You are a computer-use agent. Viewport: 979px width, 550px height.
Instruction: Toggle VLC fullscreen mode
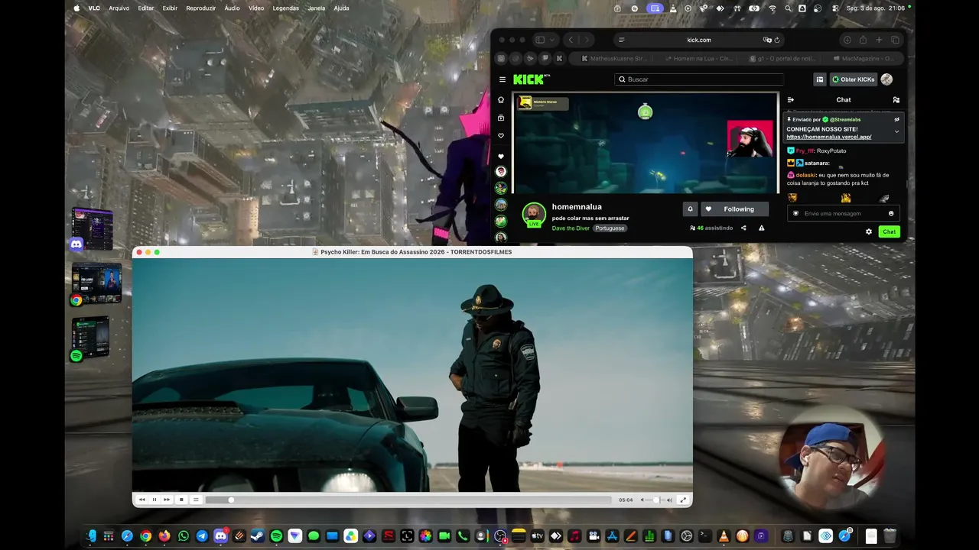coord(683,500)
